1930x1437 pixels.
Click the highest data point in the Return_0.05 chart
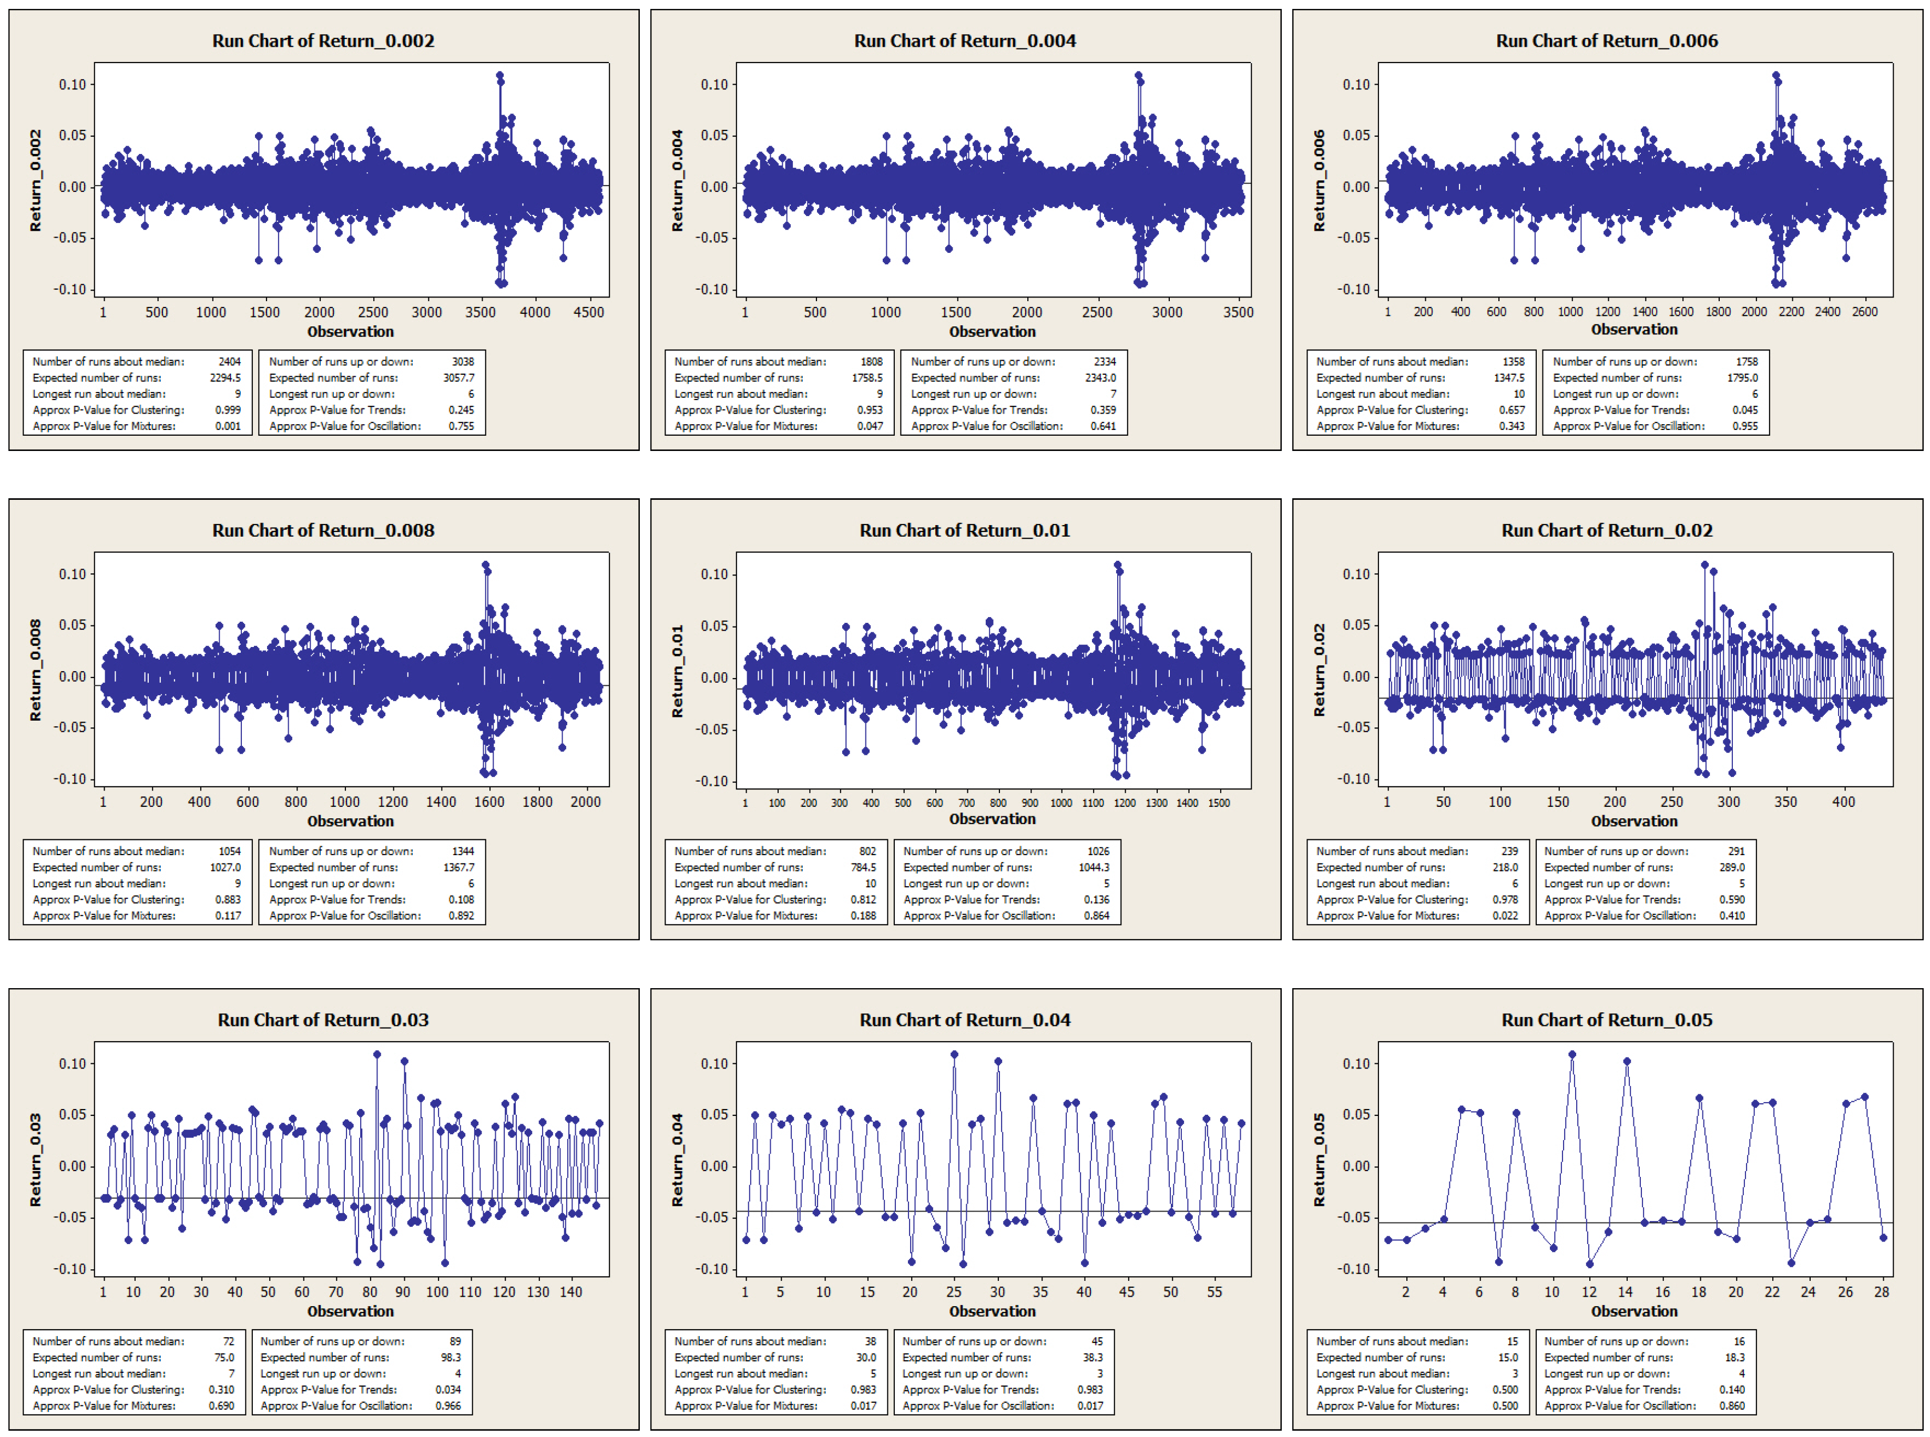click(x=1571, y=1054)
